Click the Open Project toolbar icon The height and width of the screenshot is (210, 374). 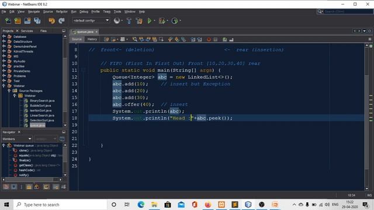click(27, 21)
